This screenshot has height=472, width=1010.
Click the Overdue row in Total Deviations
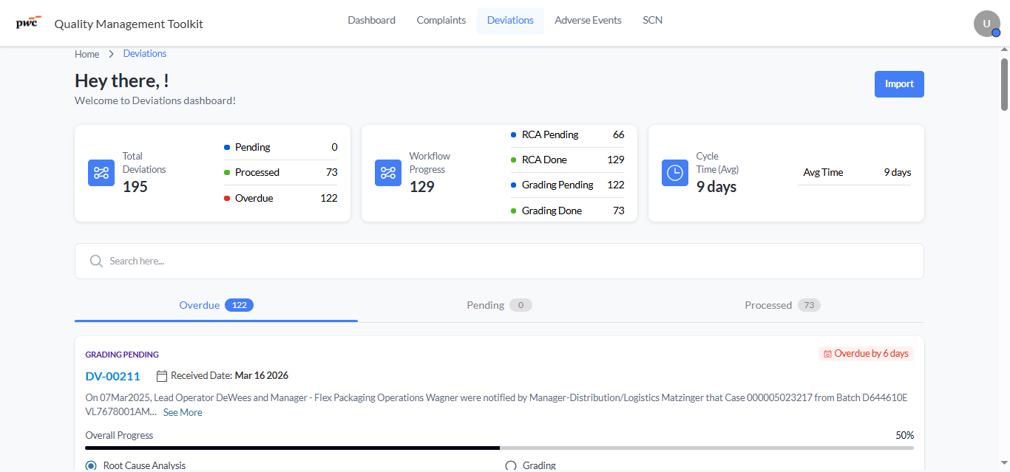(x=281, y=198)
